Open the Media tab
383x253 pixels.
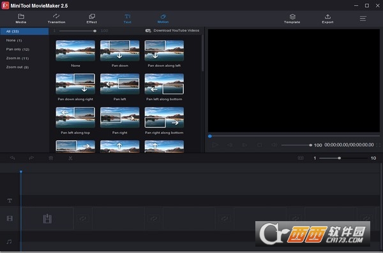tap(21, 18)
